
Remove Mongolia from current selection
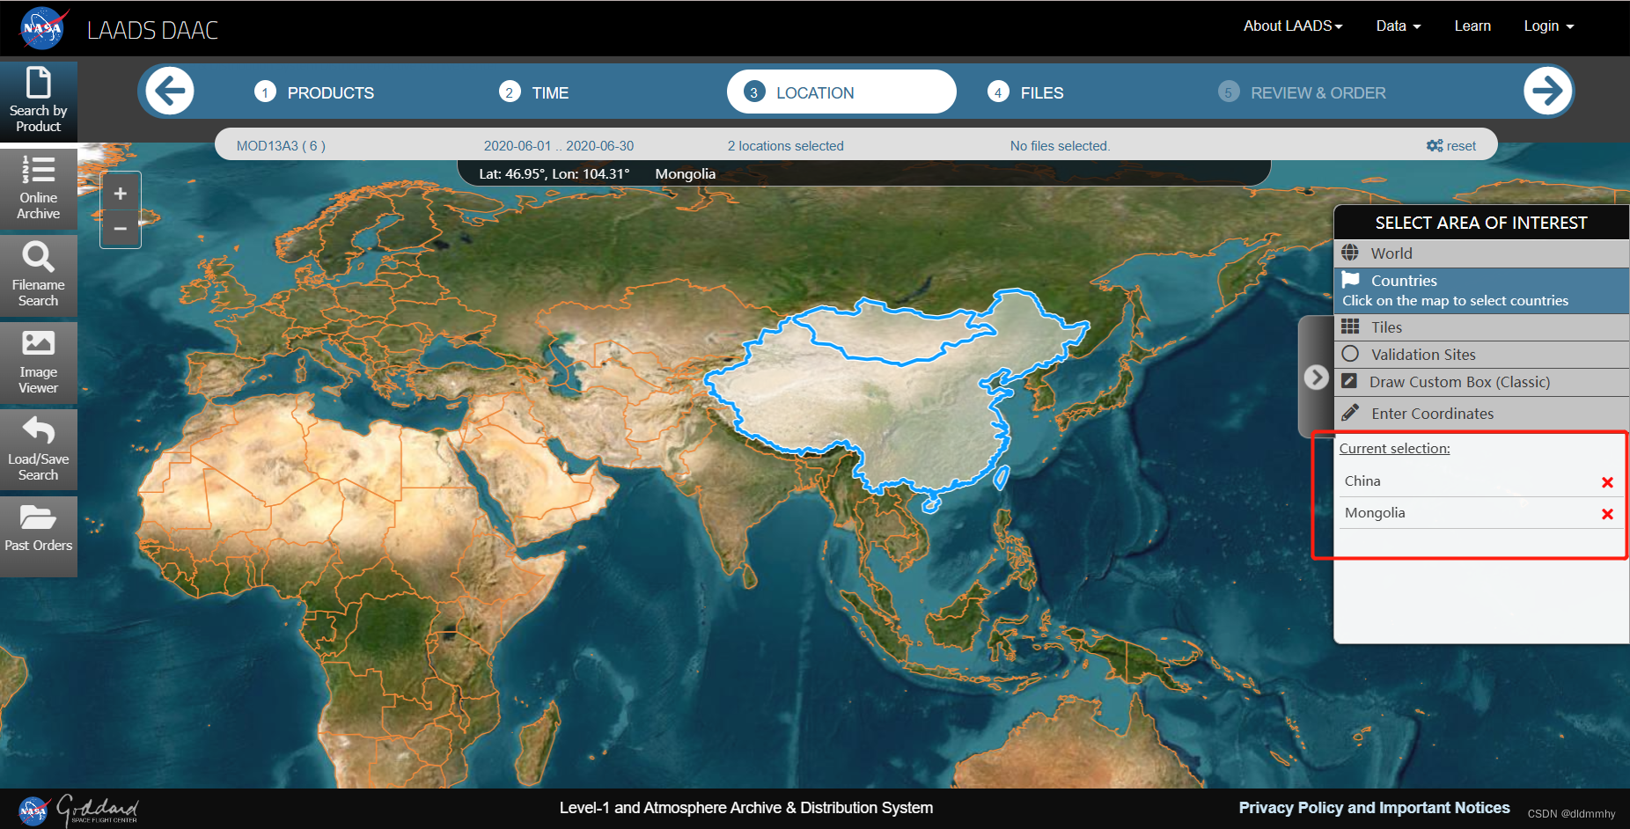(1607, 514)
